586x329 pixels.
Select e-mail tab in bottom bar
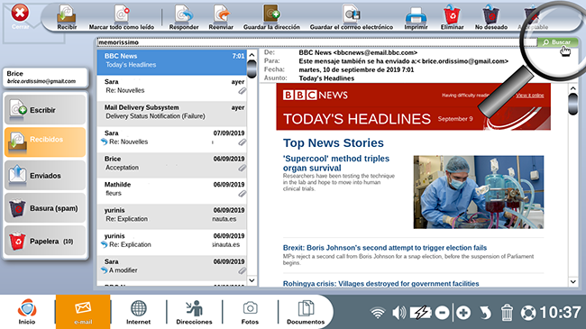point(83,312)
